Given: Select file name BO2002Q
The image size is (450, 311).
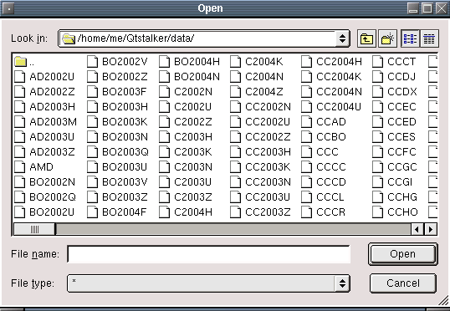Looking at the screenshot, I should (53, 197).
